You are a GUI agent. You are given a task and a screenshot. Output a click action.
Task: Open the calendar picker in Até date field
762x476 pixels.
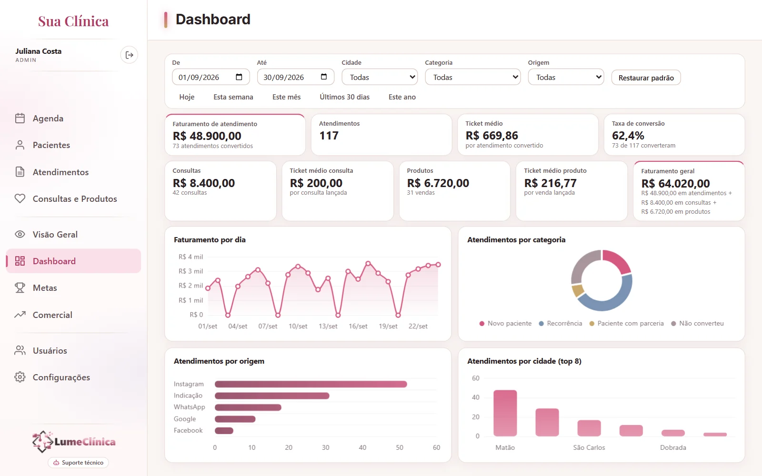[x=324, y=77]
